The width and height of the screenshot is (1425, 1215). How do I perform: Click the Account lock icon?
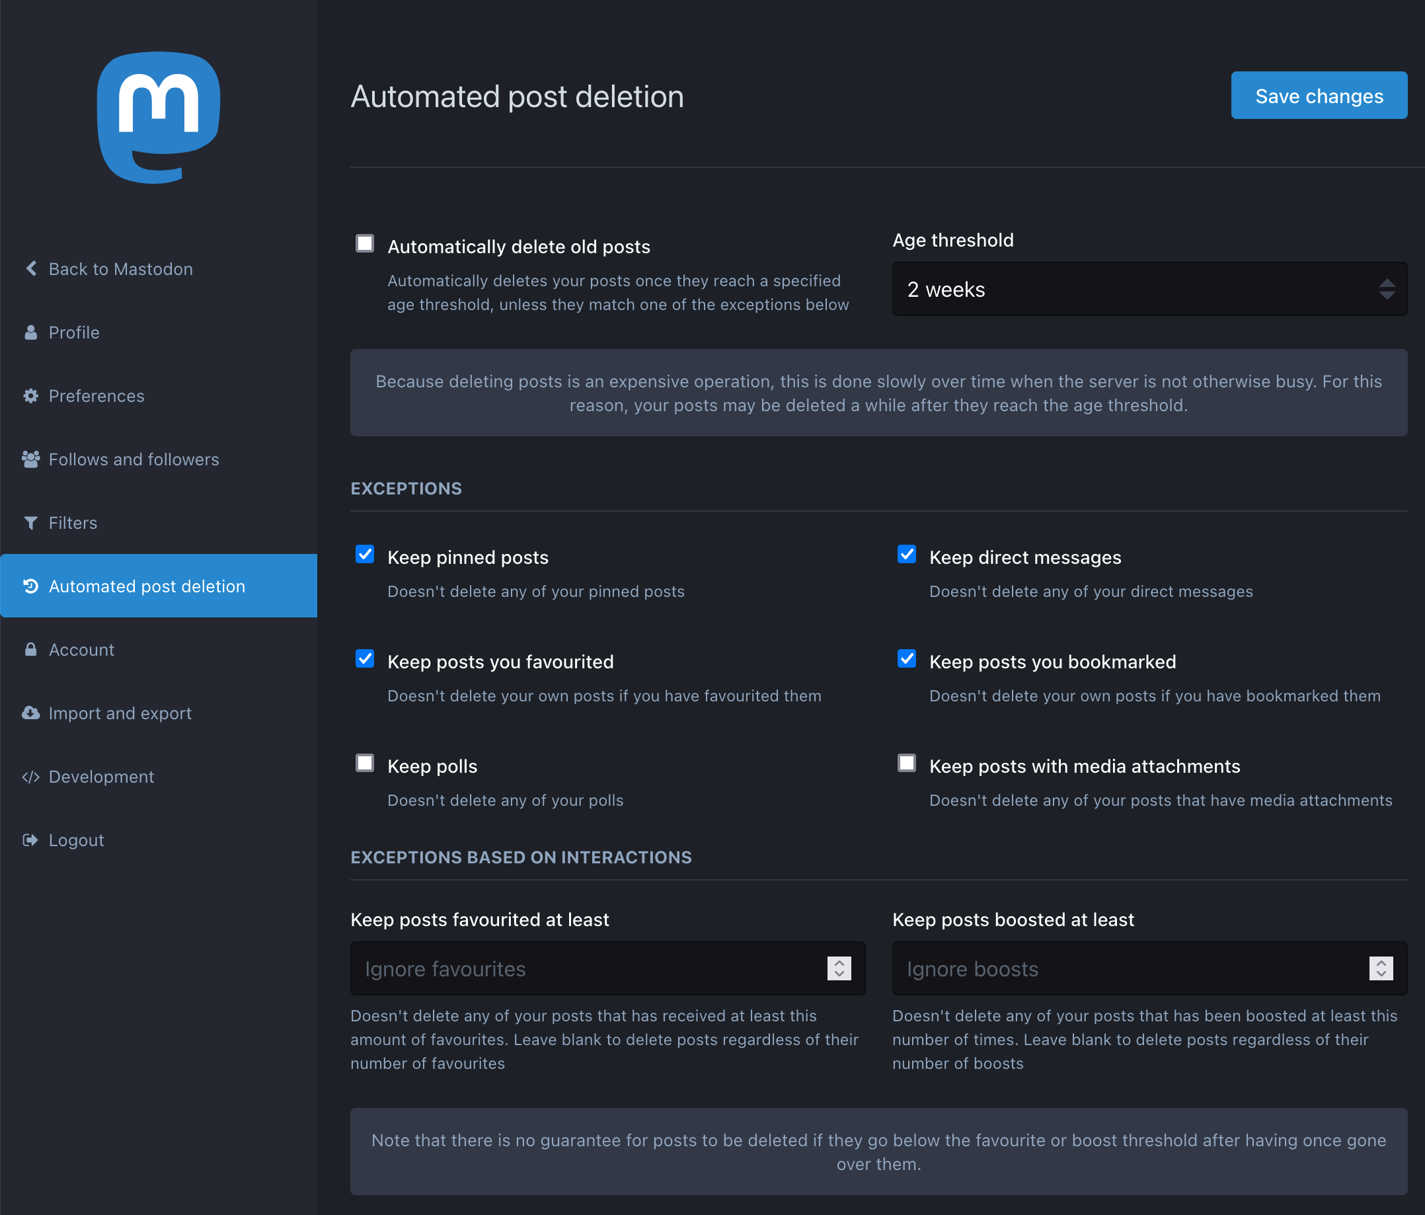pyautogui.click(x=31, y=649)
